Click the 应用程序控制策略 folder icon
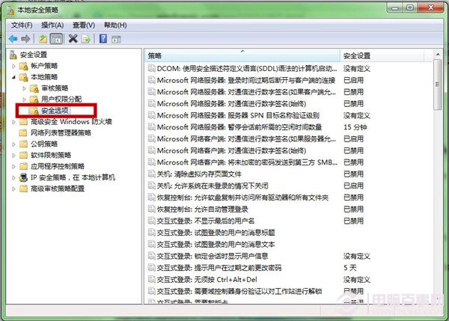Image resolution: width=449 pixels, height=321 pixels. coord(23,166)
